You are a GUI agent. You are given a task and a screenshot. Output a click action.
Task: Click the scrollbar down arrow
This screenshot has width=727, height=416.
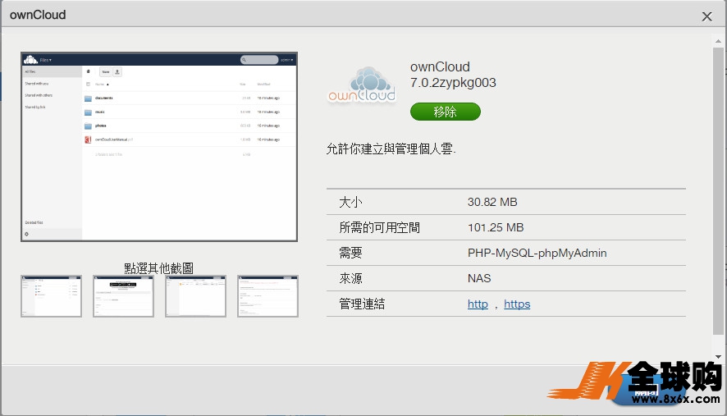pyautogui.click(x=718, y=357)
